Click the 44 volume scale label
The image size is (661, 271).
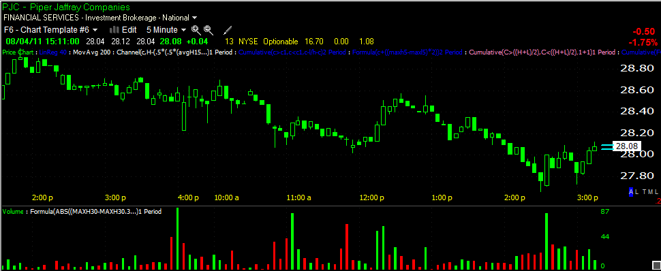(604, 237)
